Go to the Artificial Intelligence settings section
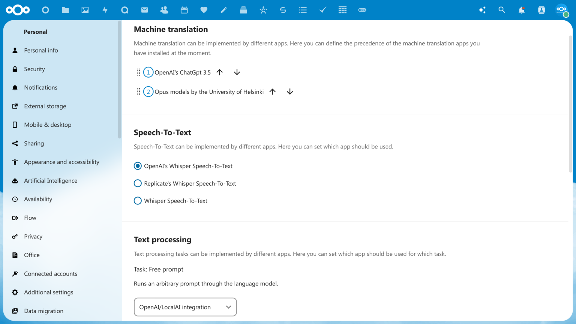Screen dimensions: 576x324 point(50,180)
